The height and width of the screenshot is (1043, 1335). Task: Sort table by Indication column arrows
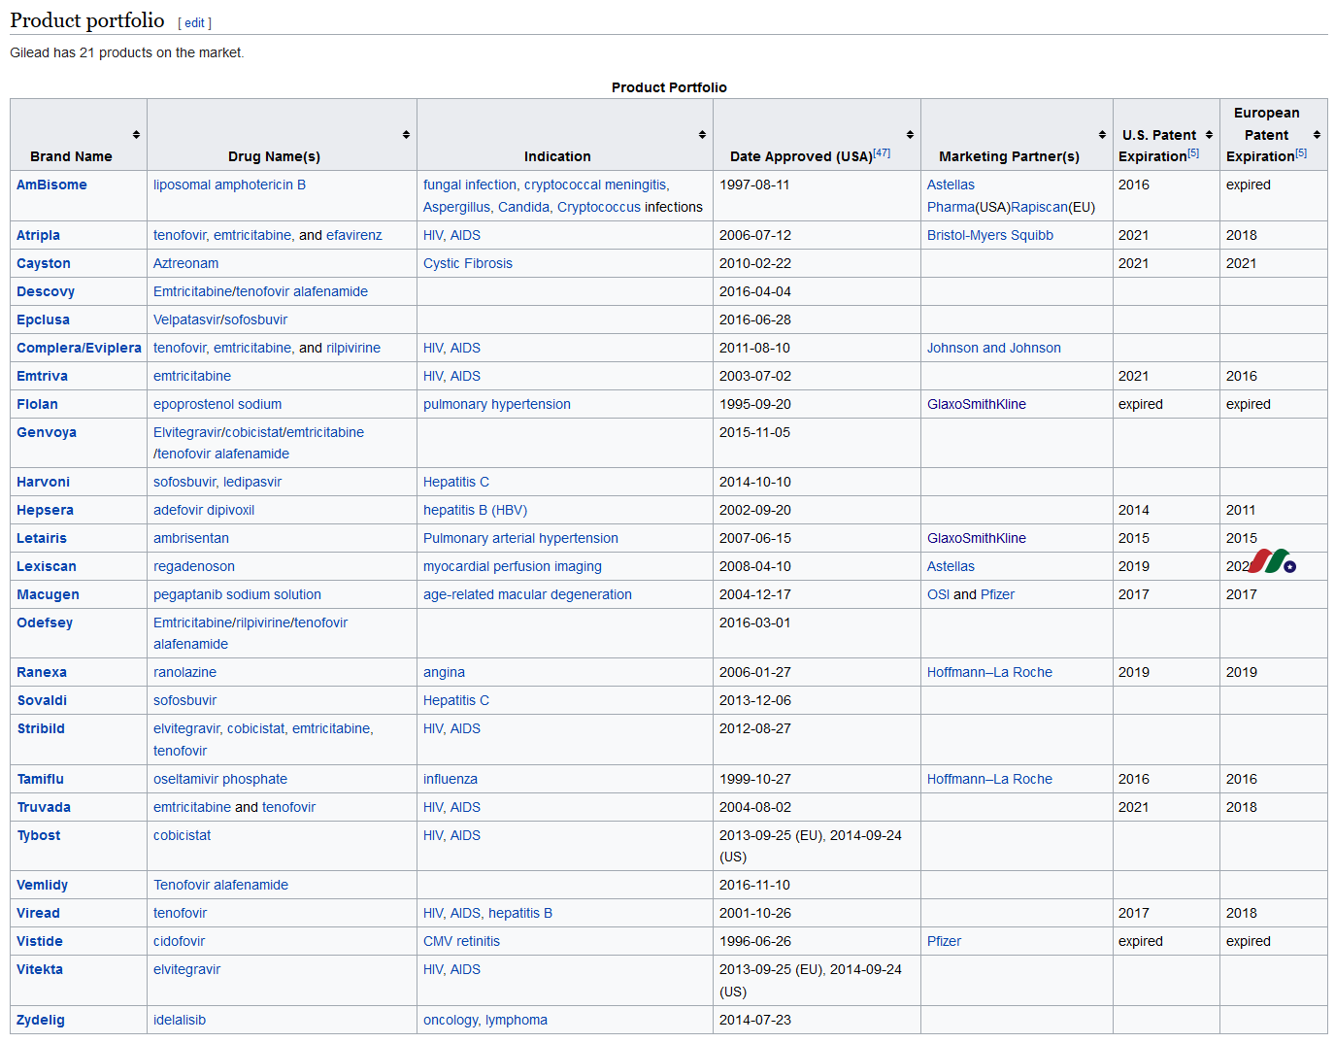(702, 135)
